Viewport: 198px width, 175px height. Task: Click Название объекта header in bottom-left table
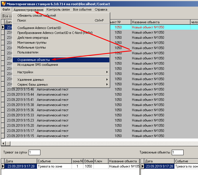click(x=124, y=161)
